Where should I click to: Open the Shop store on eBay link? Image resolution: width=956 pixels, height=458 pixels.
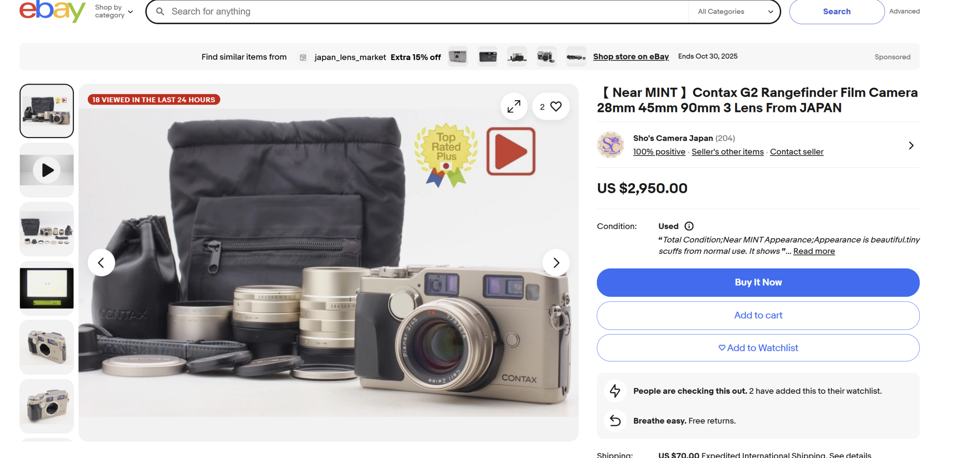click(x=630, y=57)
